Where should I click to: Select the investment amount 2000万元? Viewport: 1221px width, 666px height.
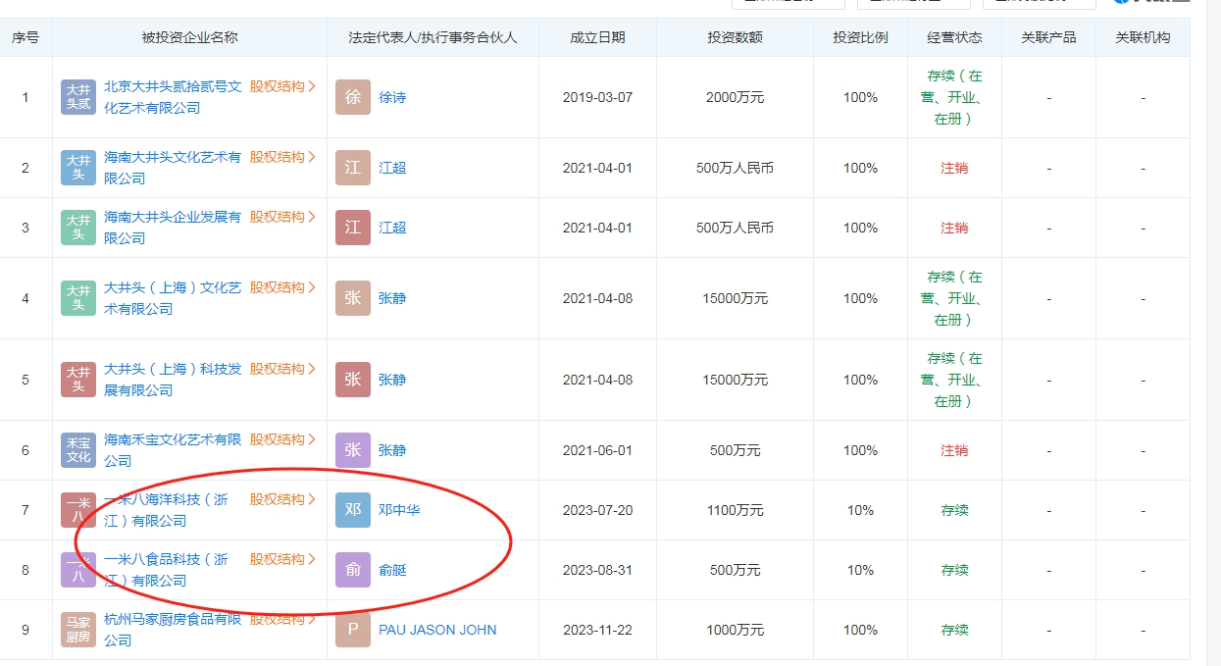pyautogui.click(x=735, y=97)
